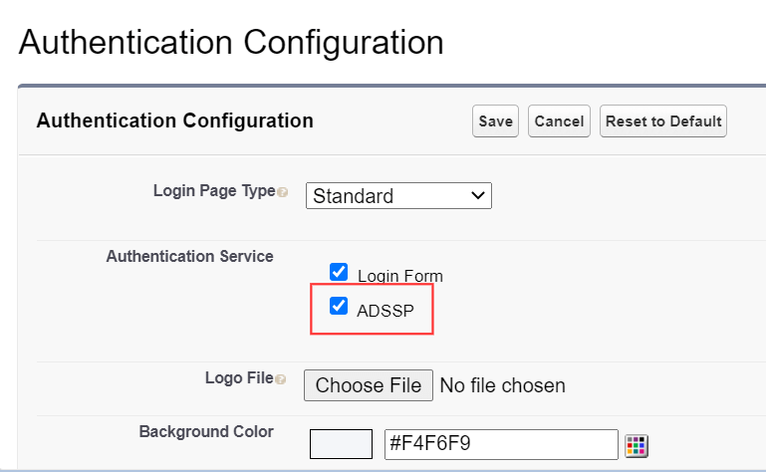Click the Login Form label text
Screen dimensions: 766x472
pyautogui.click(x=399, y=276)
